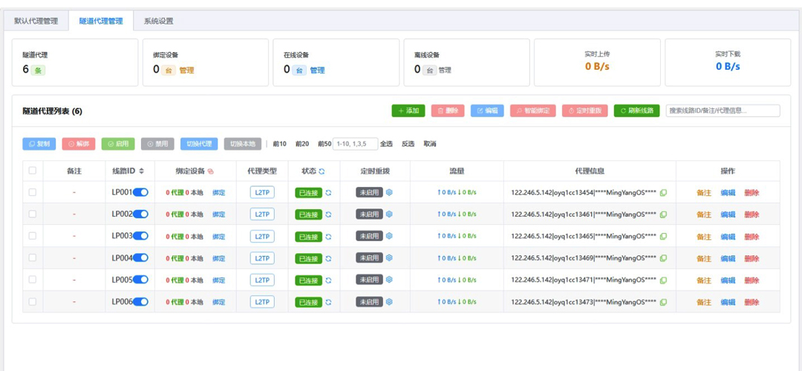The width and height of the screenshot is (802, 371).
Task: Click the 复制 batch button
Action: click(39, 144)
